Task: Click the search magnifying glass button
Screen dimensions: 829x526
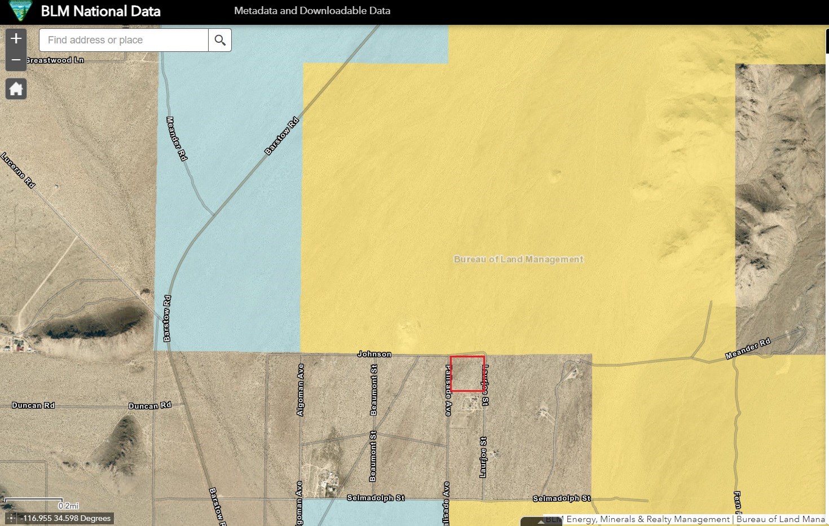Action: tap(220, 40)
